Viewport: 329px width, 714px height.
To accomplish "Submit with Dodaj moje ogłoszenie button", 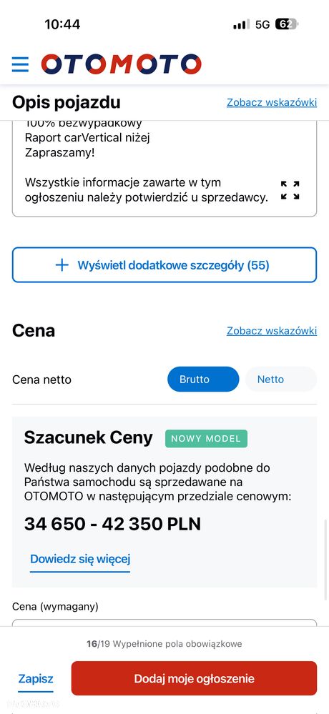I will 194,678.
